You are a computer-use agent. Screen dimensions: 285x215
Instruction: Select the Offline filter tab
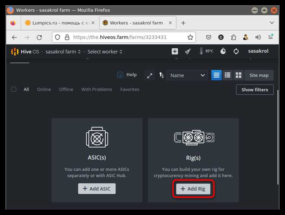pyautogui.click(x=66, y=89)
